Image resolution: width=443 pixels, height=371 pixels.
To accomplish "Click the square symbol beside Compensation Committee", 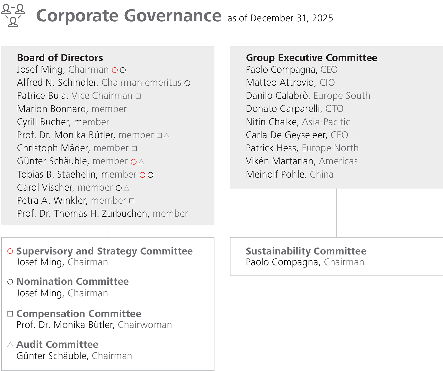I will pos(10,314).
